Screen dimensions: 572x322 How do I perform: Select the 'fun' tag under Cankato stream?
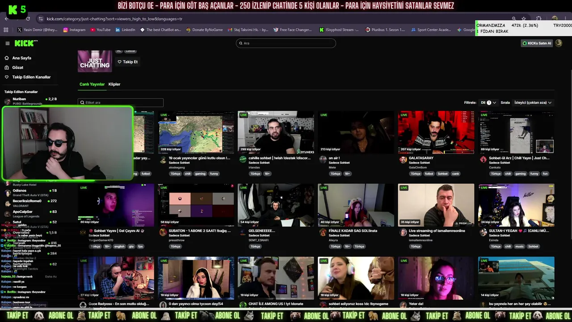point(545,174)
